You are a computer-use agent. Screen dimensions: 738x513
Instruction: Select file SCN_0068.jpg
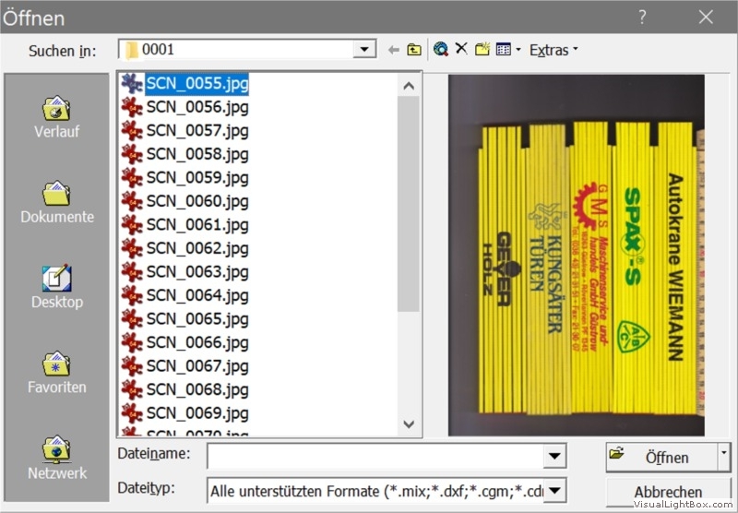[x=197, y=389]
